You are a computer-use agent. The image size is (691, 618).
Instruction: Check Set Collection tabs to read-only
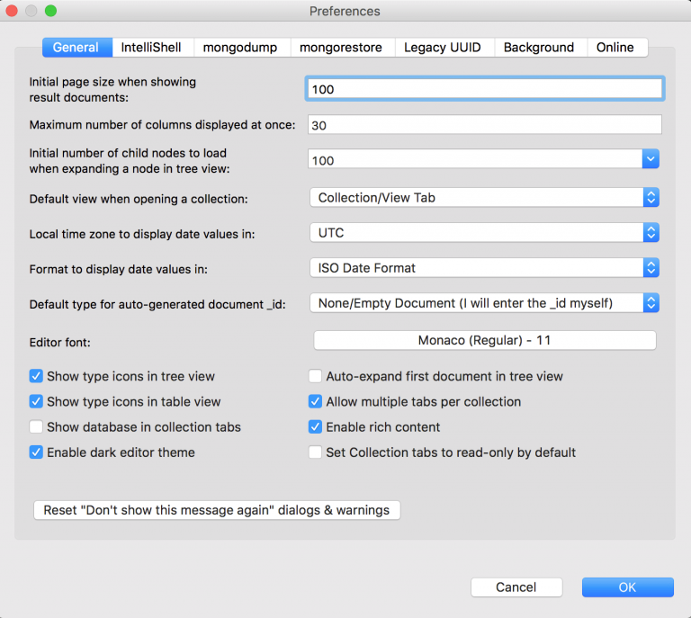point(315,452)
